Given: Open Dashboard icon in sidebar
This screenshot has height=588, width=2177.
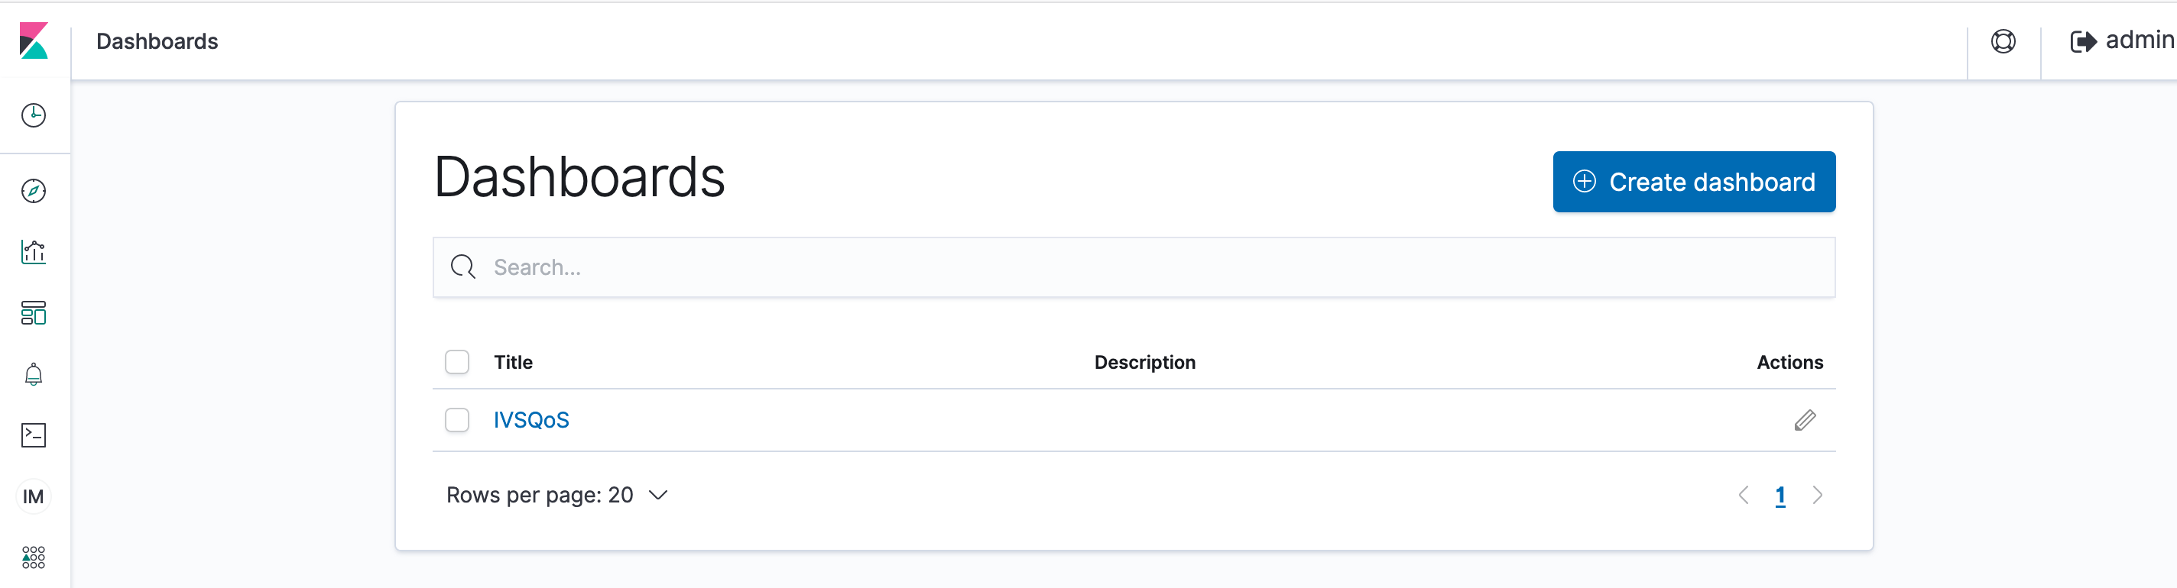Looking at the screenshot, I should [x=34, y=312].
